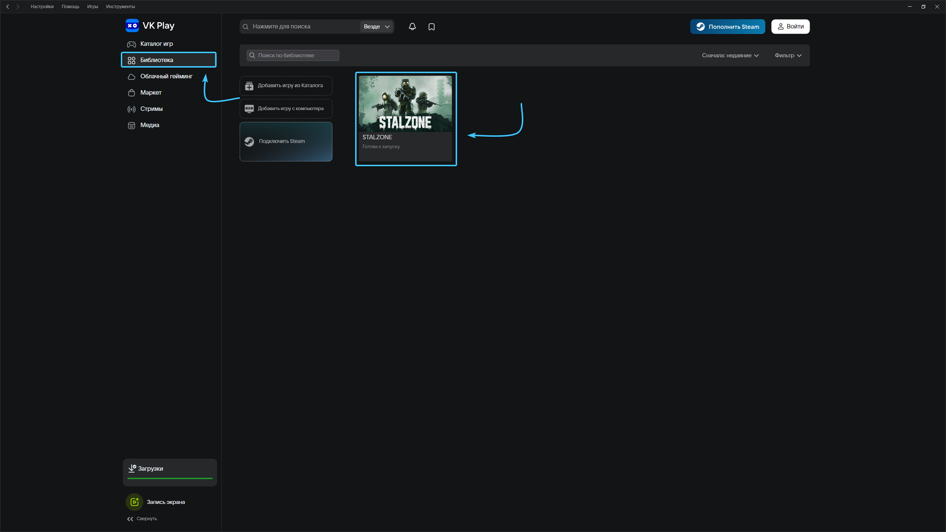Focus the Поиск по библиотеке field
This screenshot has width=946, height=532.
(293, 55)
